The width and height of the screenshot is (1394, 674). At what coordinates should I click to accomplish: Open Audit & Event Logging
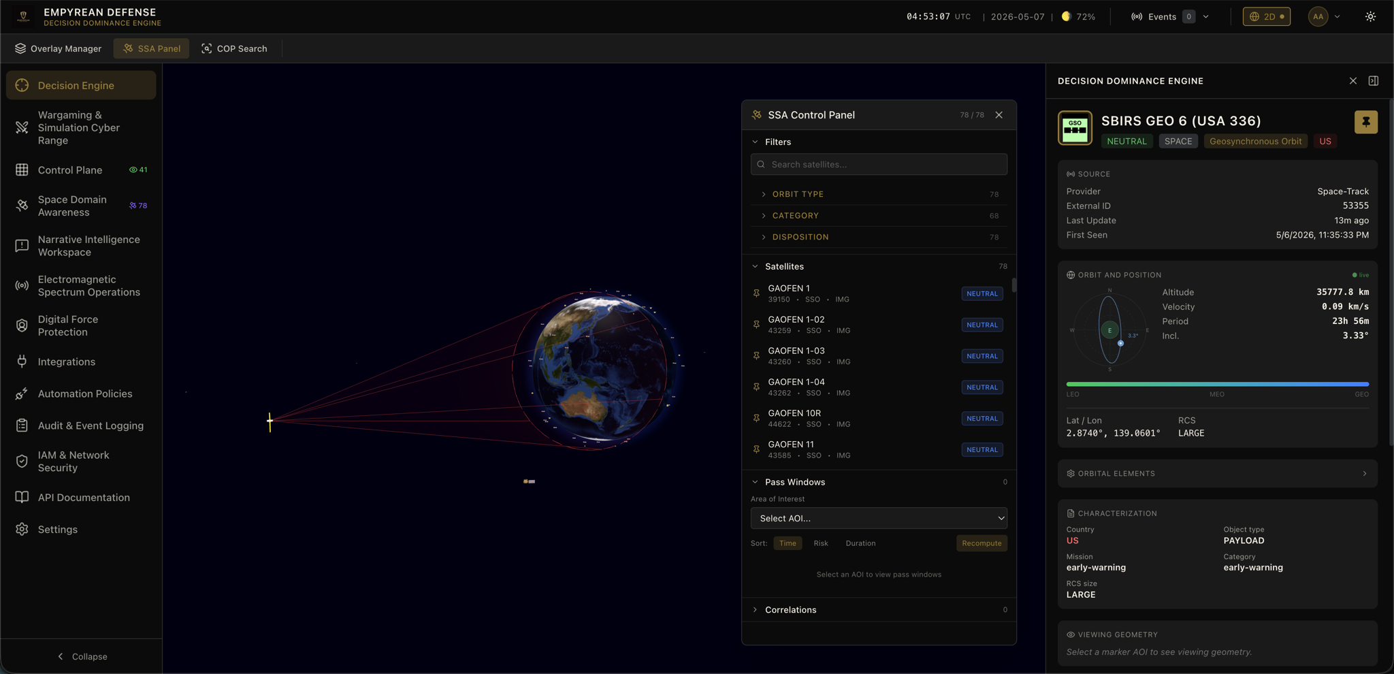tap(81, 426)
